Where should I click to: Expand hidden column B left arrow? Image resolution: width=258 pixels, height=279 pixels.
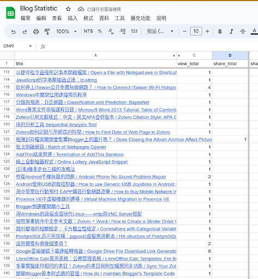point(174,56)
